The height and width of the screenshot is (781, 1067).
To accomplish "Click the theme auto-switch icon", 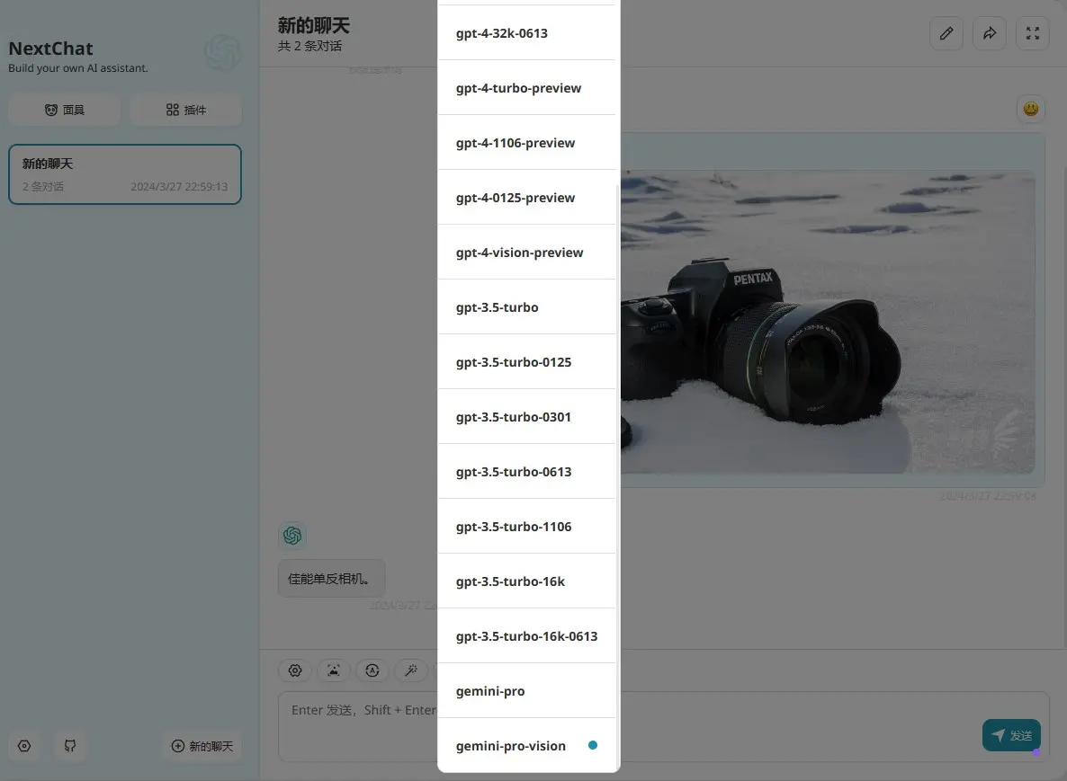I will pyautogui.click(x=372, y=670).
